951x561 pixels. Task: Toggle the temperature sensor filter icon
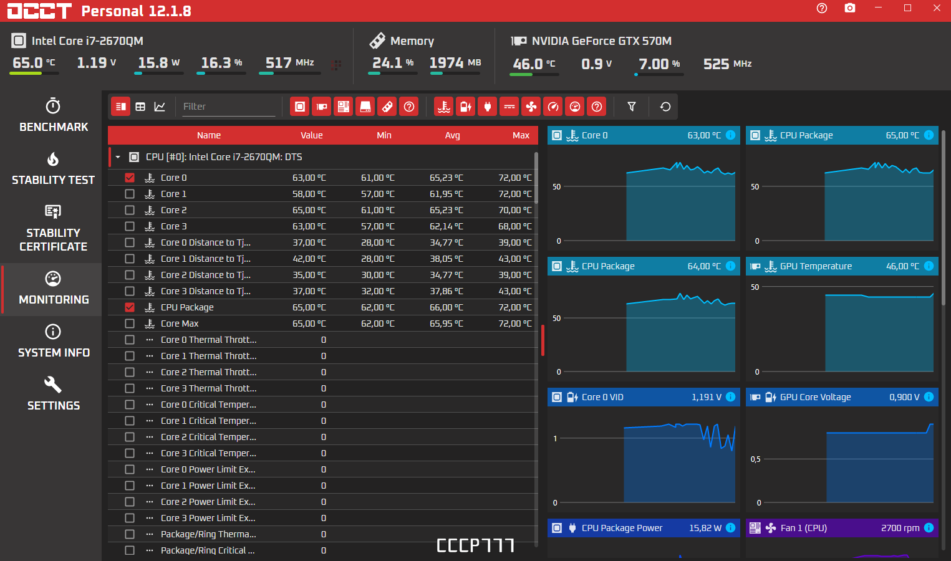[444, 107]
